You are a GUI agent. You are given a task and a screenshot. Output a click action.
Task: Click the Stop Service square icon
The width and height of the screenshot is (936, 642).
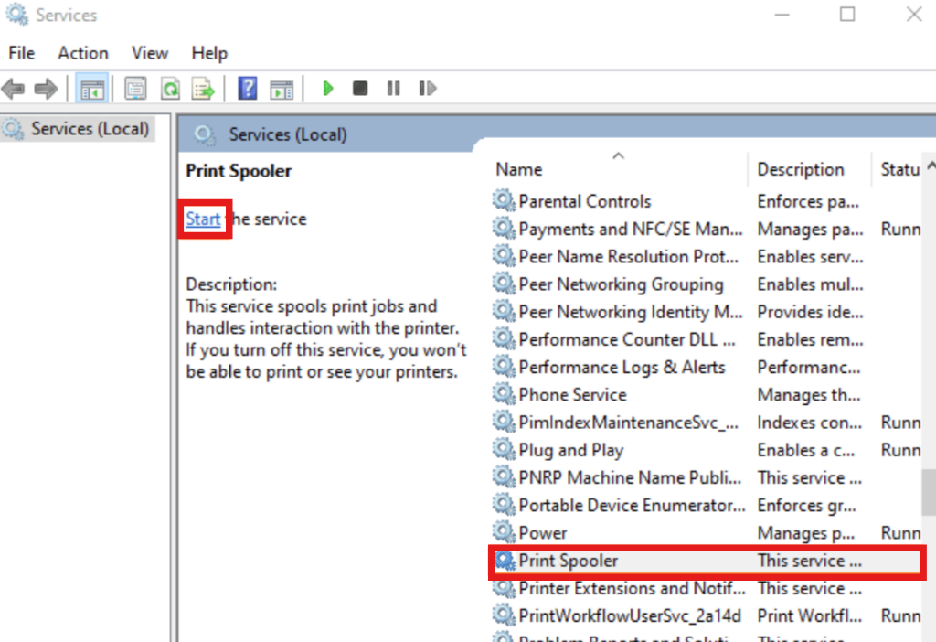point(360,89)
